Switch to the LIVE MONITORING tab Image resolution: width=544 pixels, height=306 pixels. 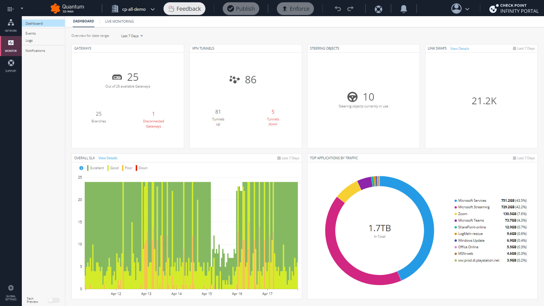(x=119, y=22)
